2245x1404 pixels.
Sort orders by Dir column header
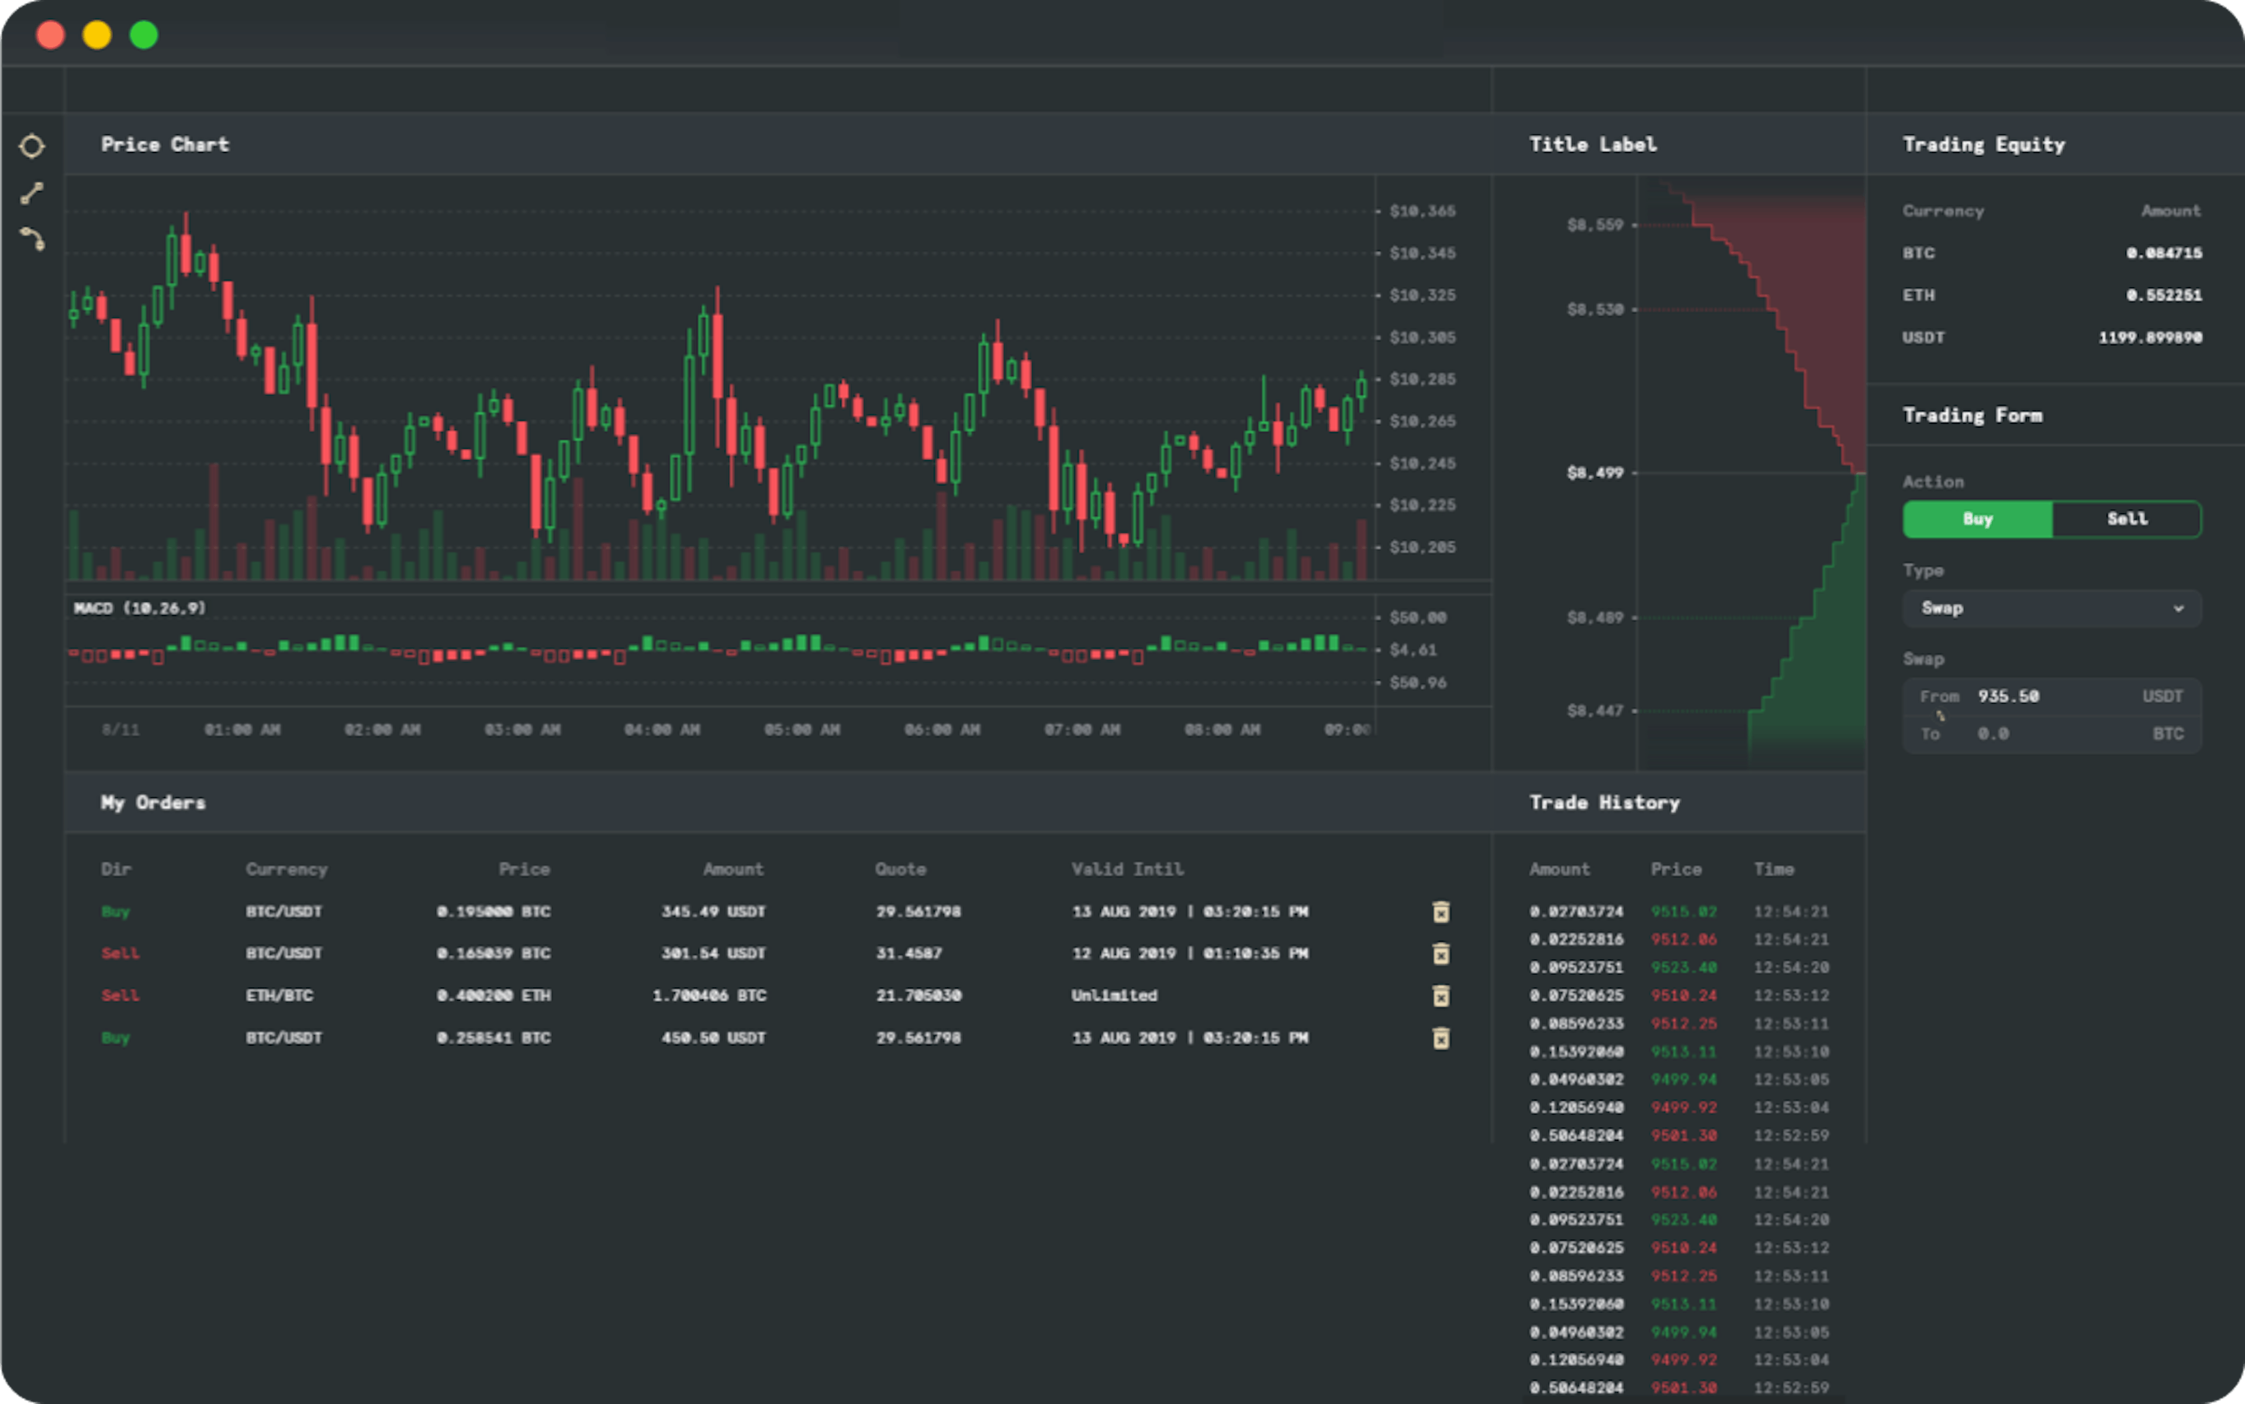116,869
